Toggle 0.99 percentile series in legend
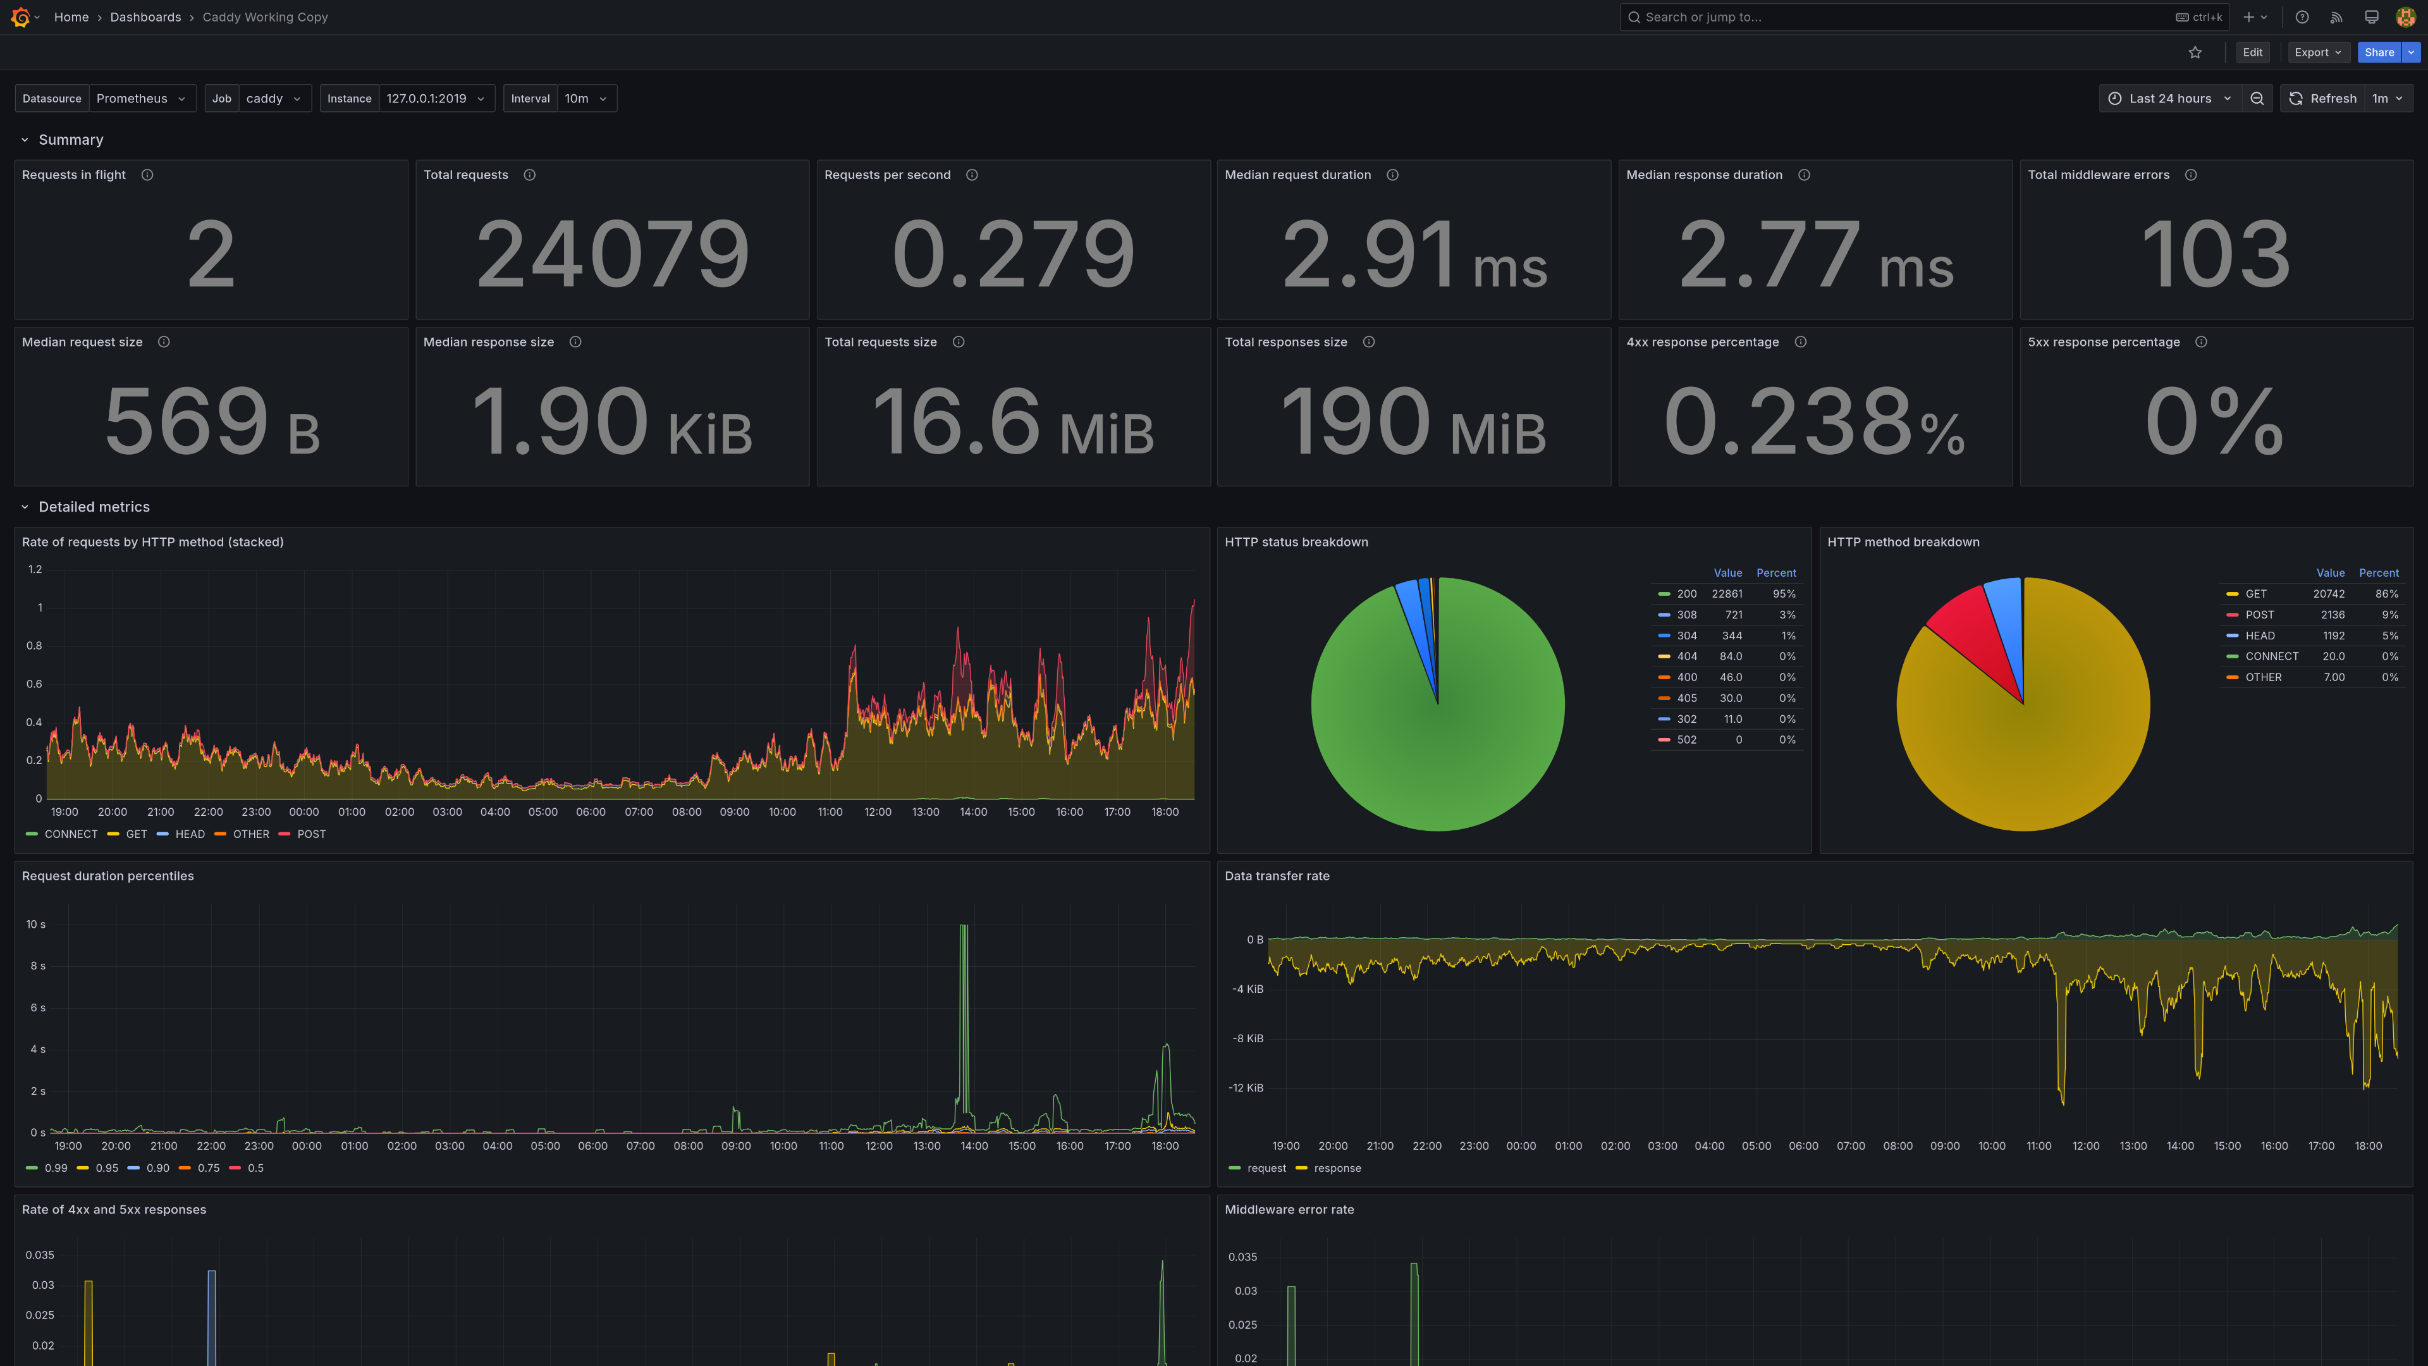2428x1366 pixels. (x=54, y=1168)
